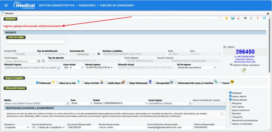
Task: Click the delete document red X icon
Action: (239, 18)
